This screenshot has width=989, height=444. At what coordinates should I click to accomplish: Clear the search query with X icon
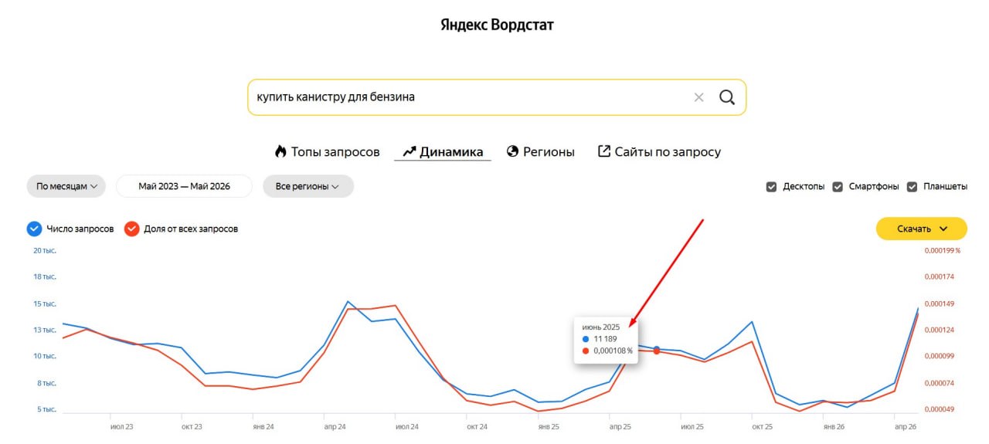coord(698,97)
